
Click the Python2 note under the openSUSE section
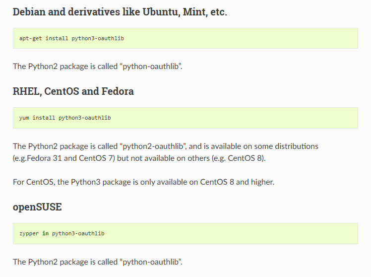click(98, 261)
